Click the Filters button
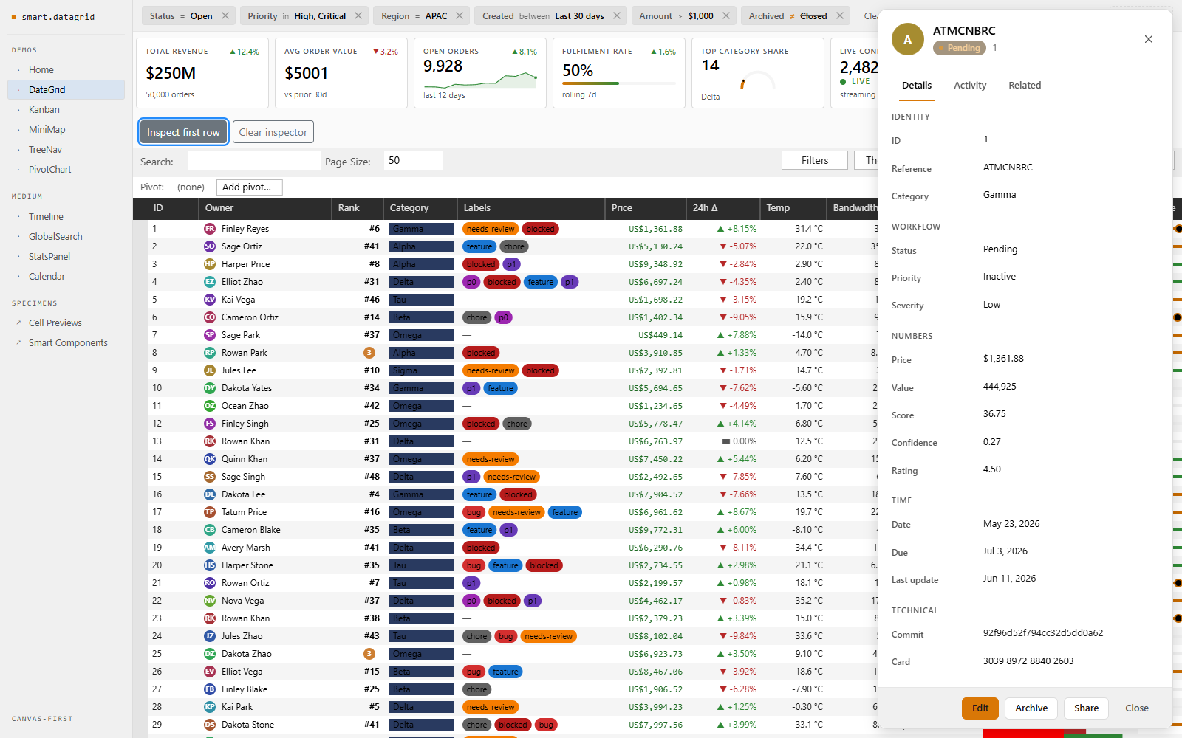Image resolution: width=1182 pixels, height=738 pixels. point(815,160)
